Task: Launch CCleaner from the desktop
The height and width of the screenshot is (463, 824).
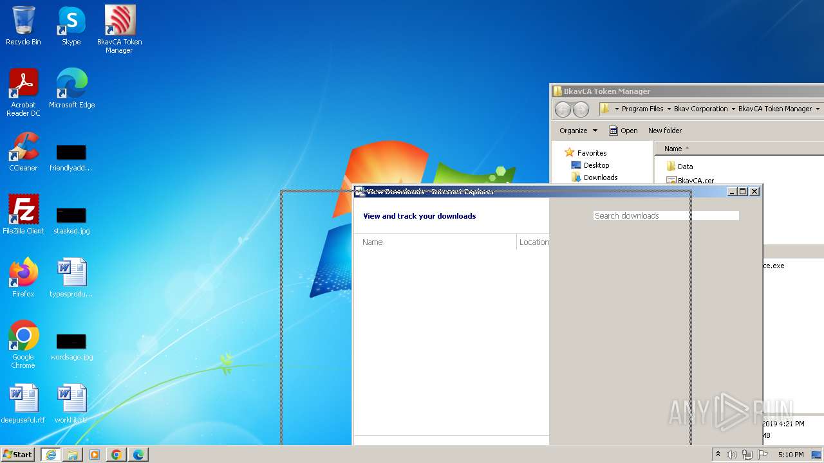Action: (23, 152)
